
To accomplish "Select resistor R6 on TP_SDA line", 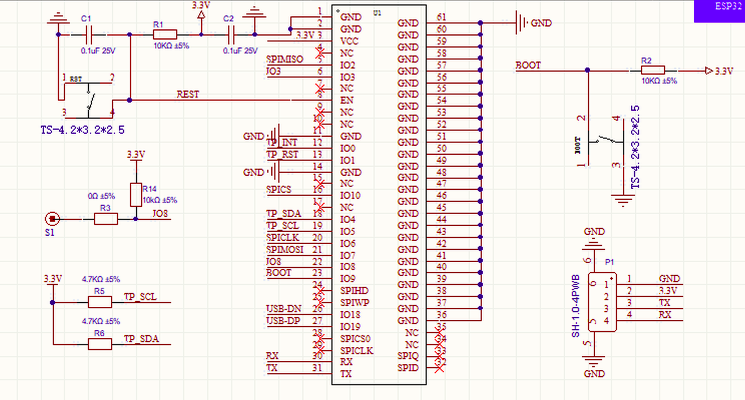I will 99,344.
